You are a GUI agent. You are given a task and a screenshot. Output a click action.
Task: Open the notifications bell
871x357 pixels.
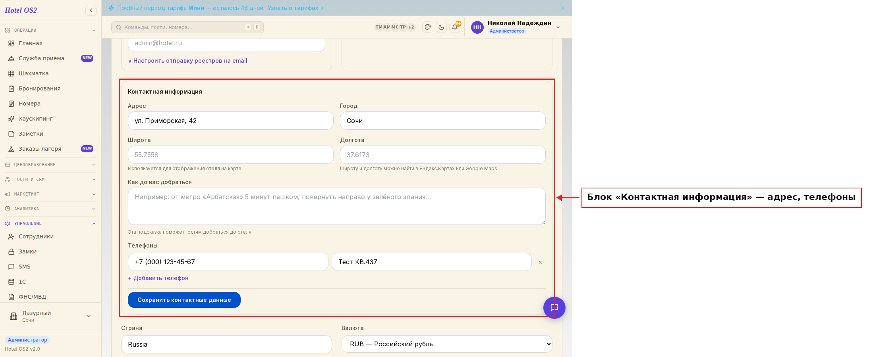click(x=455, y=27)
